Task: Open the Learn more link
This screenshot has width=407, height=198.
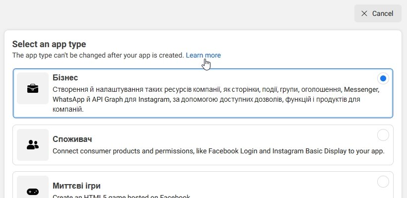Action: click(203, 55)
